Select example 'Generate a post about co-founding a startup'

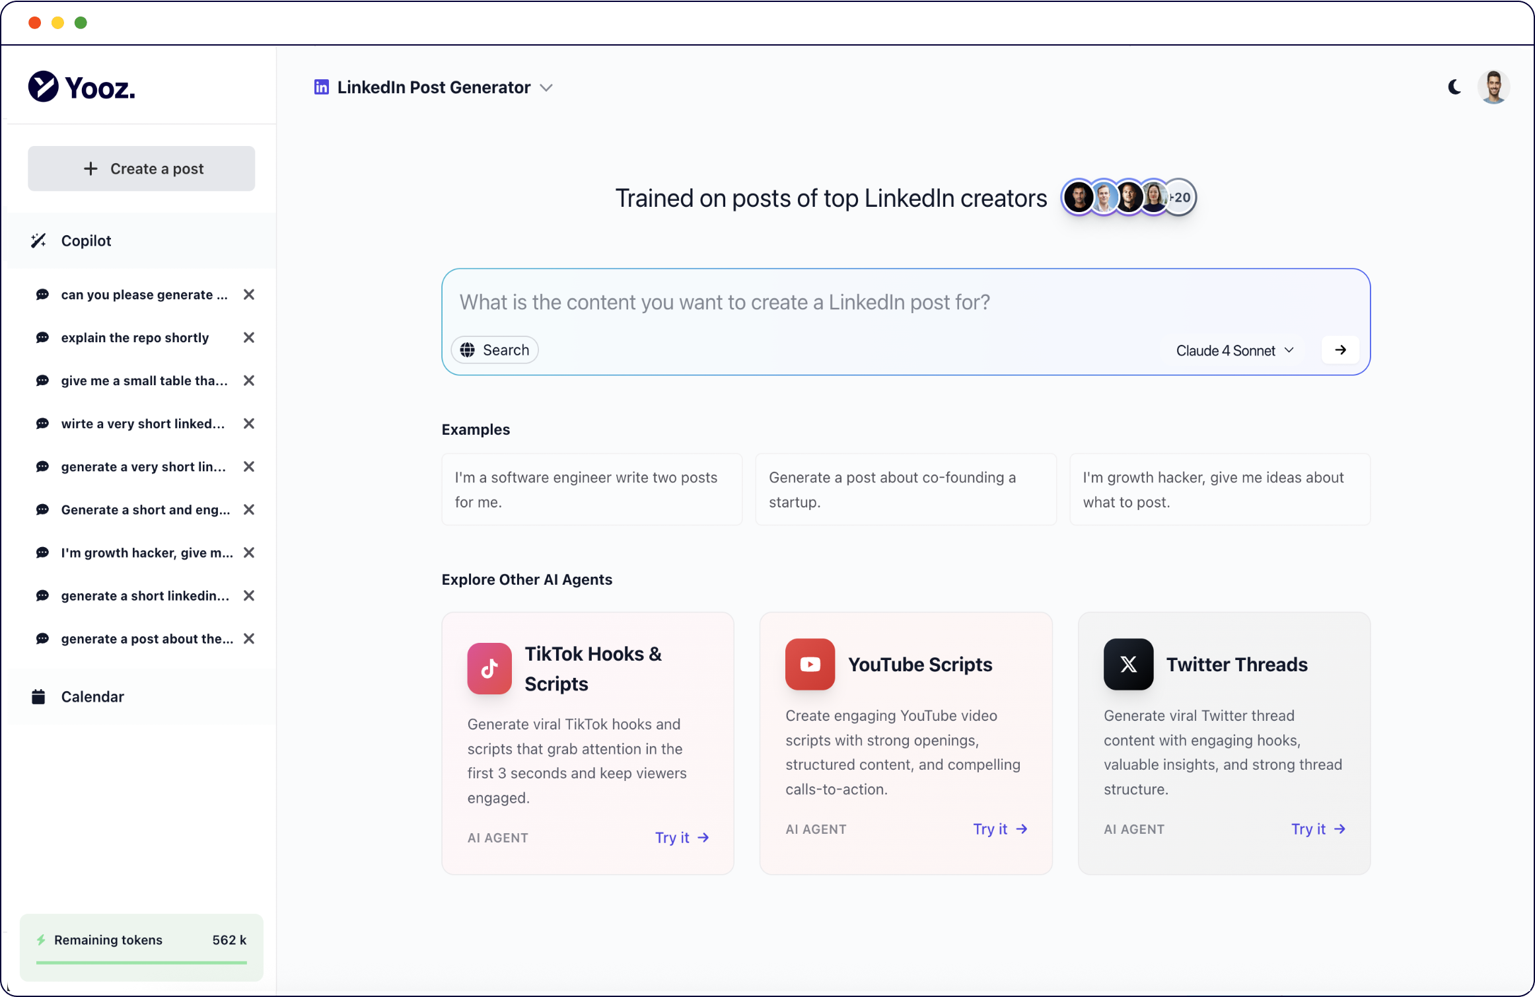click(906, 490)
